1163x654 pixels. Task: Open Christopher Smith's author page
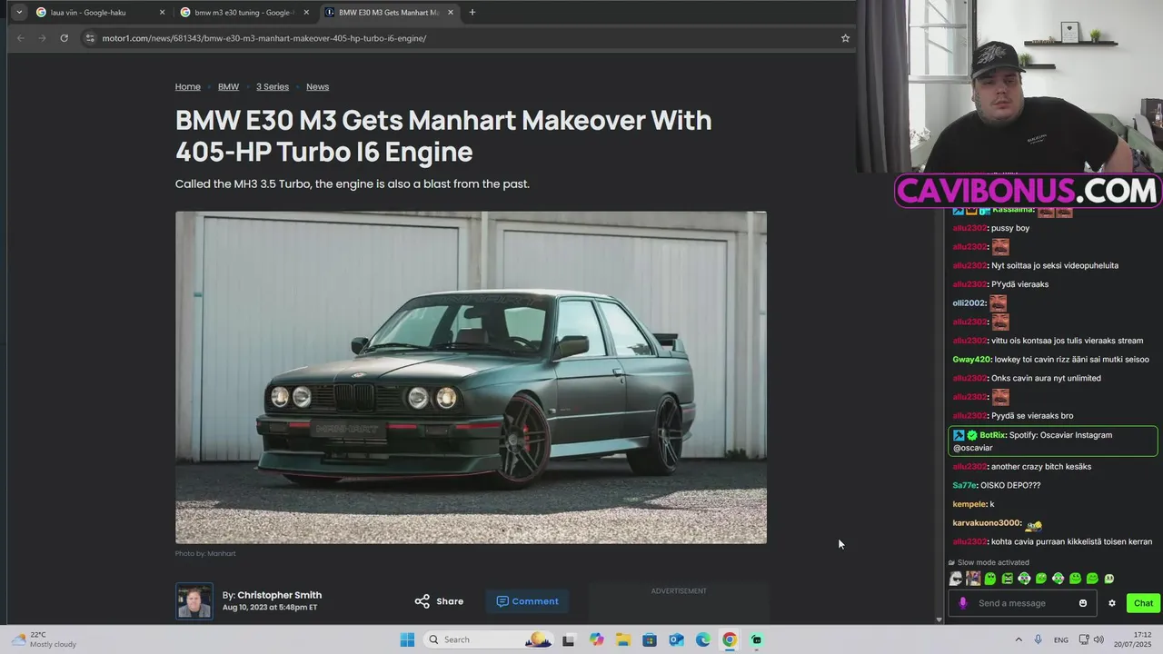point(279,595)
